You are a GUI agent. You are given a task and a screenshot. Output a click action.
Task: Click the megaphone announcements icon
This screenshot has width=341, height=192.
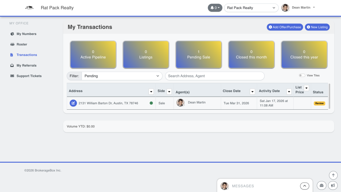point(333,185)
